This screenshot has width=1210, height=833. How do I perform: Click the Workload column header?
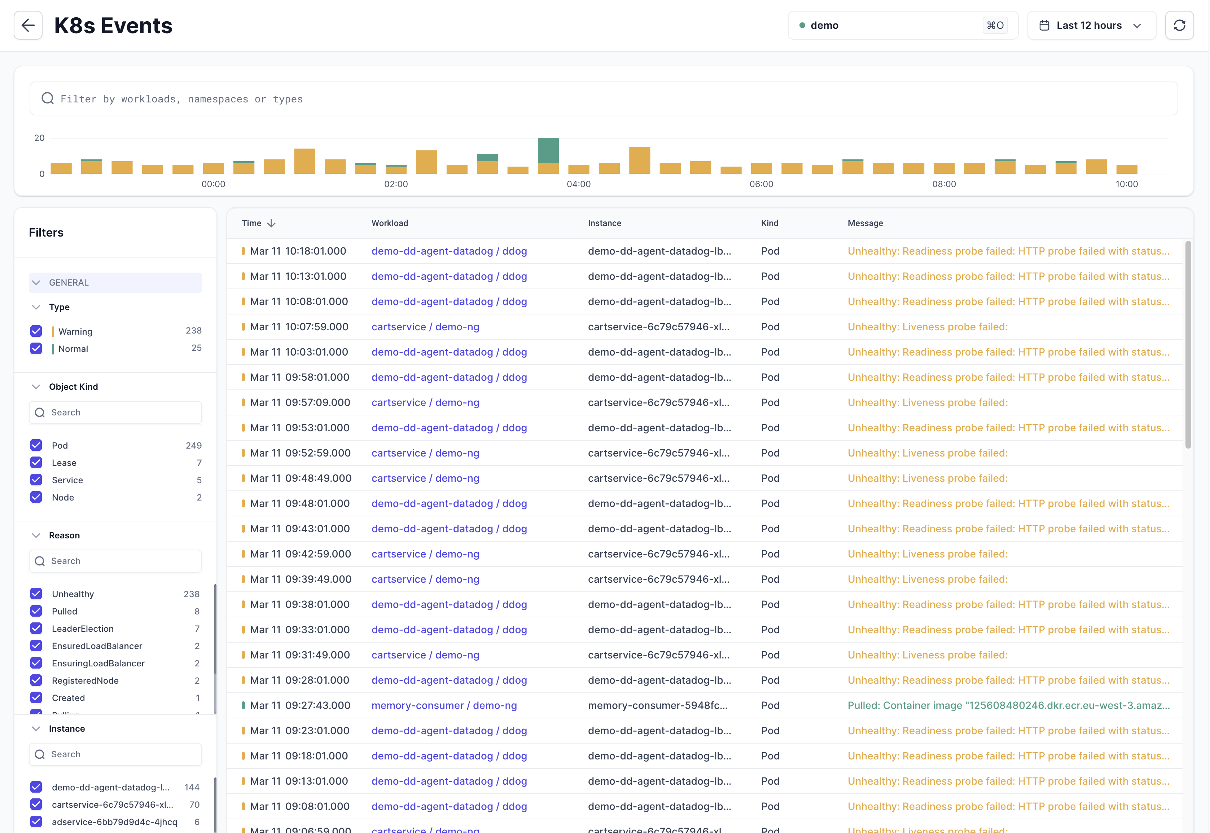[x=389, y=223]
